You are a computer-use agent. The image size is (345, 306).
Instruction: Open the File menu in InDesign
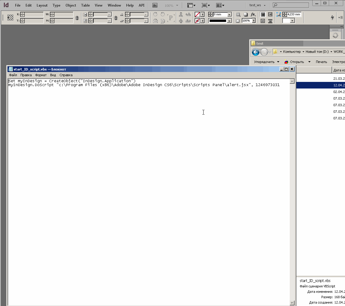[x=18, y=5]
